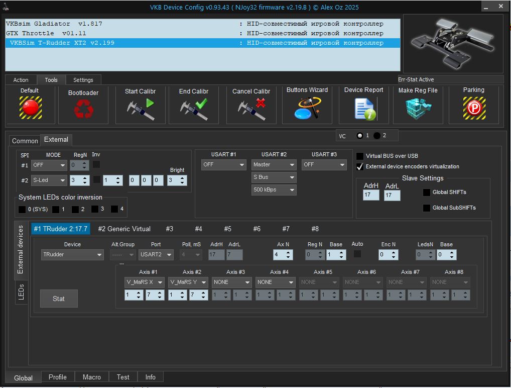Toggle LED 1 color inversion checkbox

click(56, 209)
